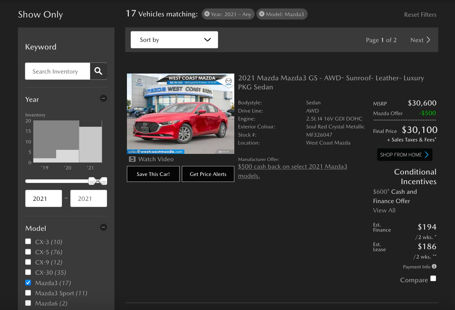This screenshot has width=455, height=310.
Task: Click the minimum year field showing 2021
Action: [44, 198]
